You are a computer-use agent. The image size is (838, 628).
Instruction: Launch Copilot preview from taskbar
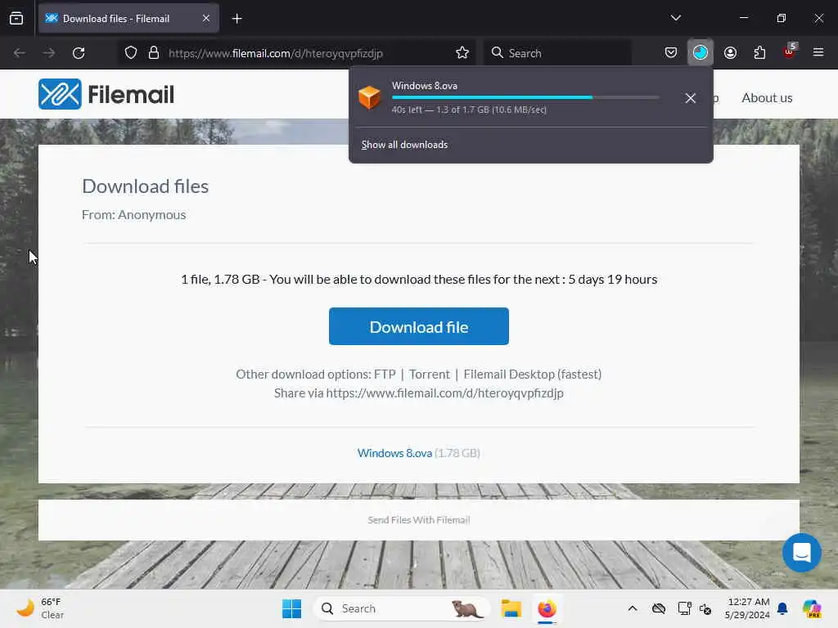812,608
